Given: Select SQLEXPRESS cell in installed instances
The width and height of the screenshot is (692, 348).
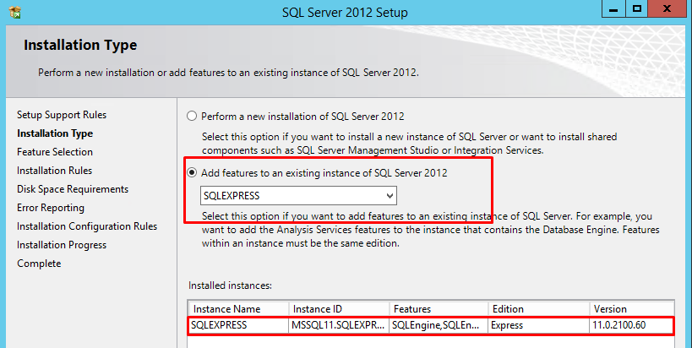Looking at the screenshot, I should 239,325.
